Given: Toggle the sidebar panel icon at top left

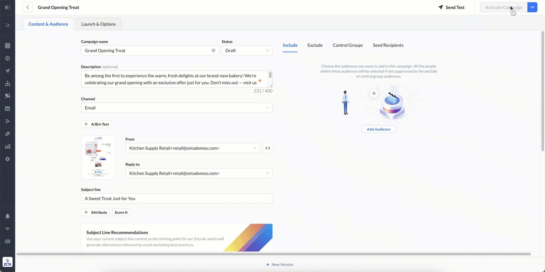Looking at the screenshot, I should click(x=8, y=7).
